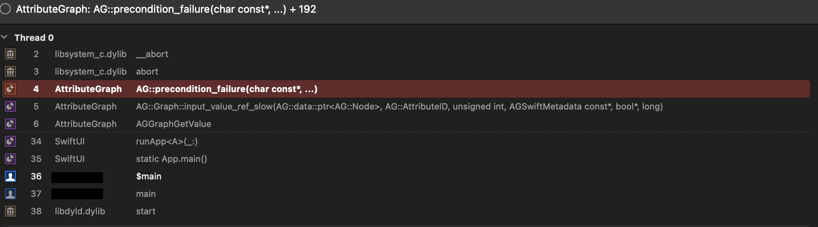Click the library icon on frame 3 abort
Viewport: 818px width, 227px height.
(10, 71)
